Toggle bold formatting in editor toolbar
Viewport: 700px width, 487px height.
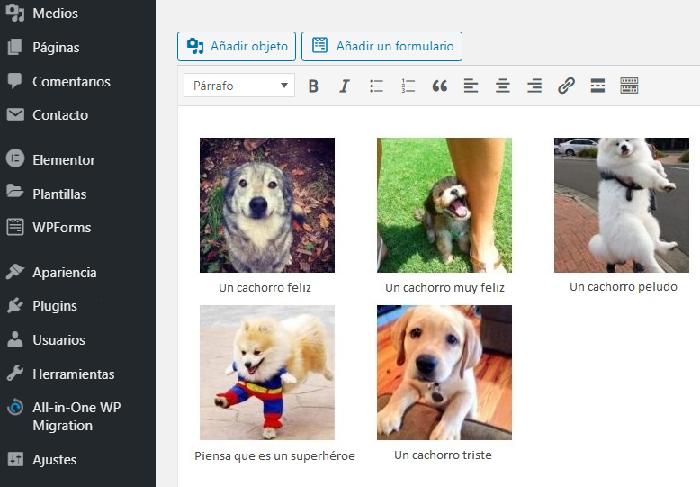pos(313,86)
